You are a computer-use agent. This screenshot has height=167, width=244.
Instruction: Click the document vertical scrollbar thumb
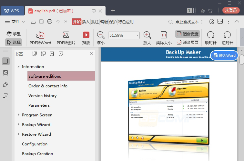[x=242, y=59]
